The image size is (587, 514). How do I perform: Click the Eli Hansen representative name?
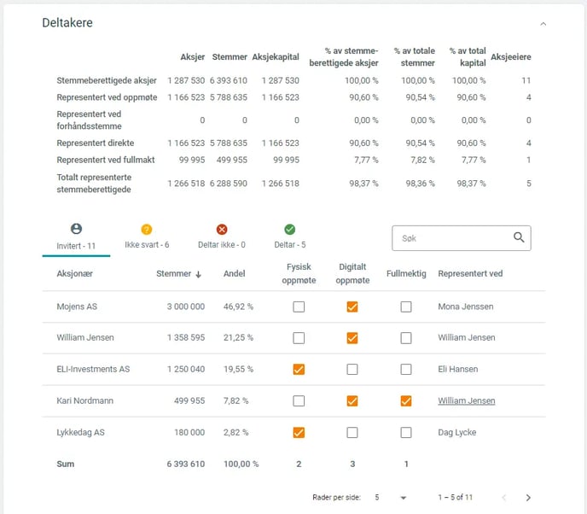tap(458, 369)
